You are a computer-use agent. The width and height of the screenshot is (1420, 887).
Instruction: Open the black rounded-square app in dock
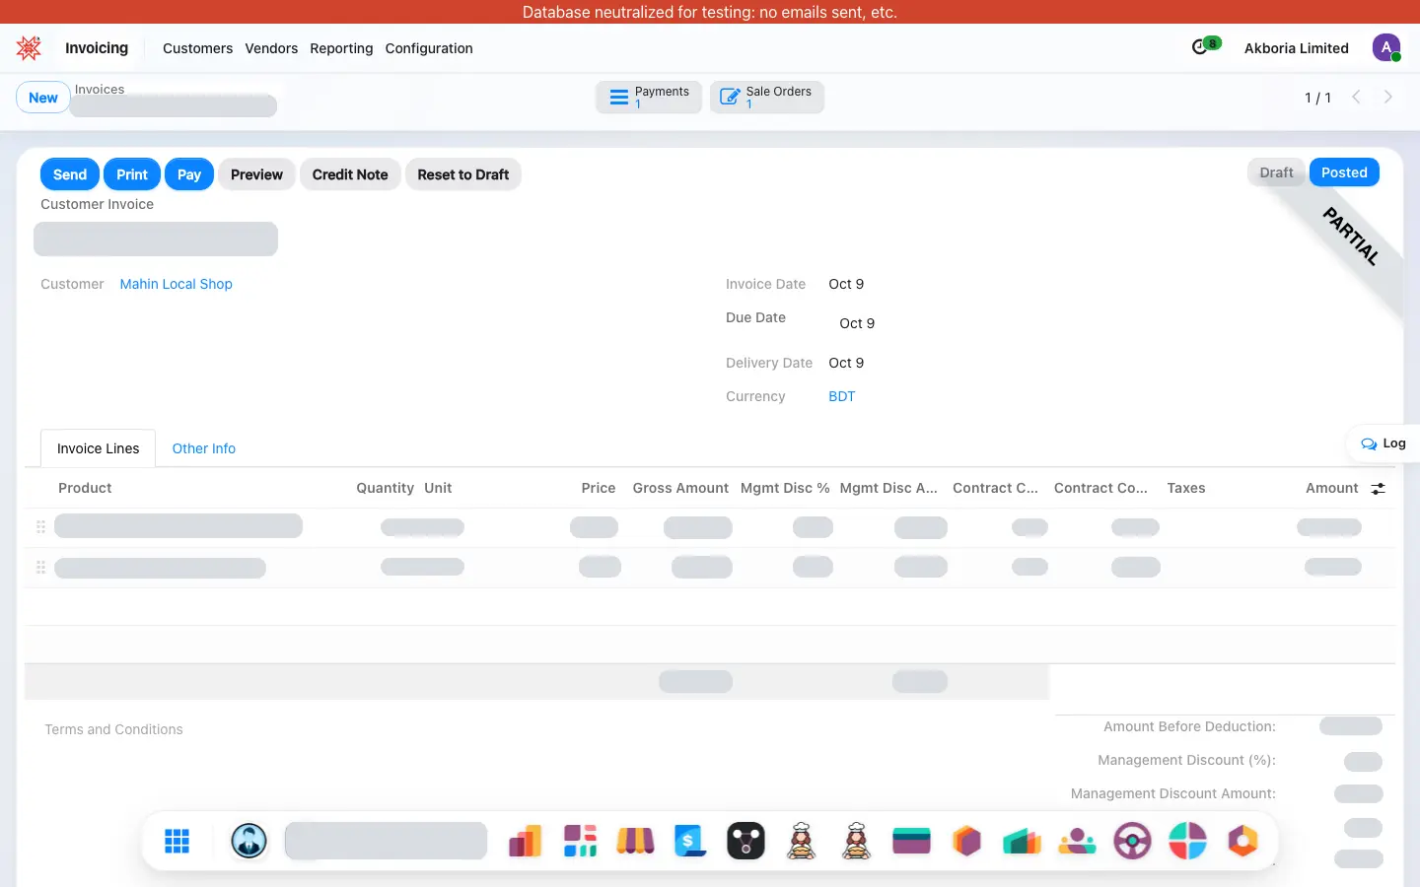pos(746,841)
